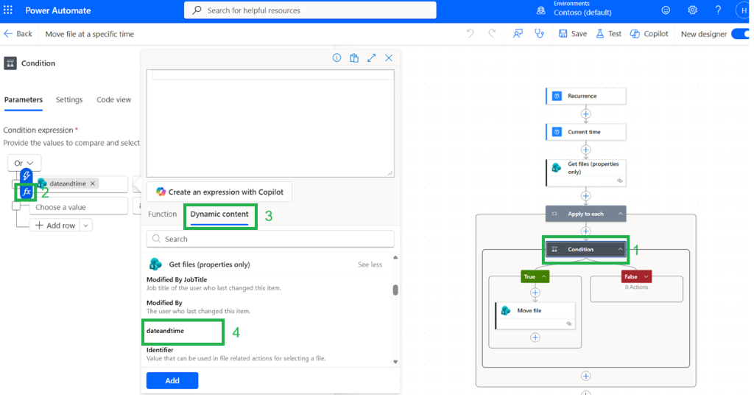Click the Back button
This screenshot has width=754, height=395.
(x=18, y=34)
